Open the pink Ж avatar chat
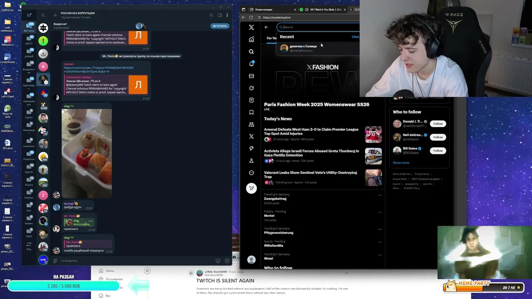 [x=43, y=66]
